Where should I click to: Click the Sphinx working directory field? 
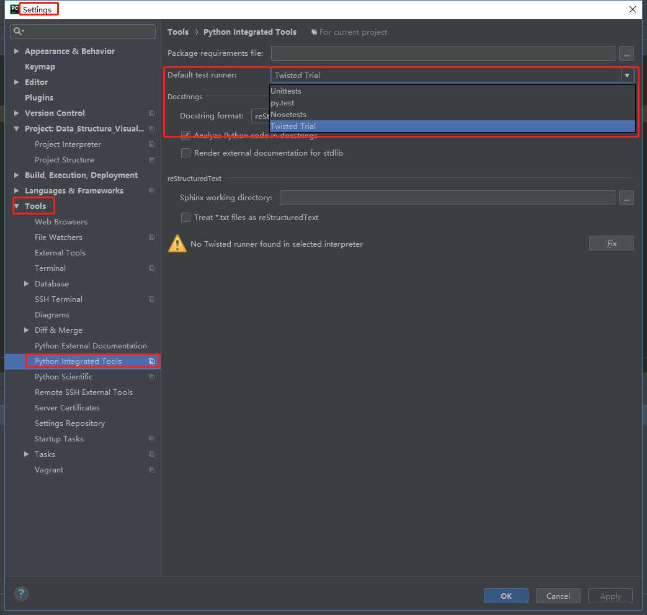tap(447, 198)
